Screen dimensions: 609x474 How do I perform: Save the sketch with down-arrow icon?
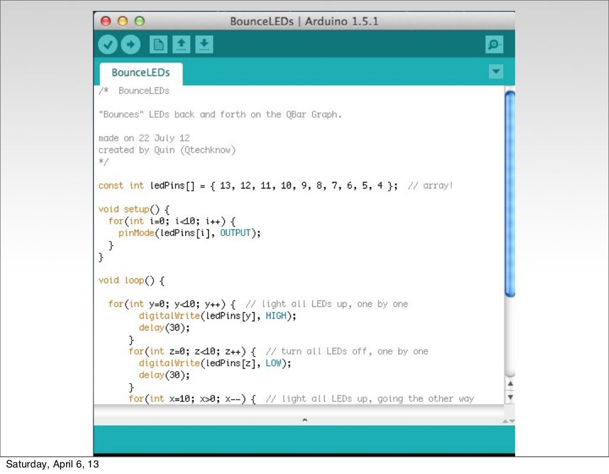point(205,44)
